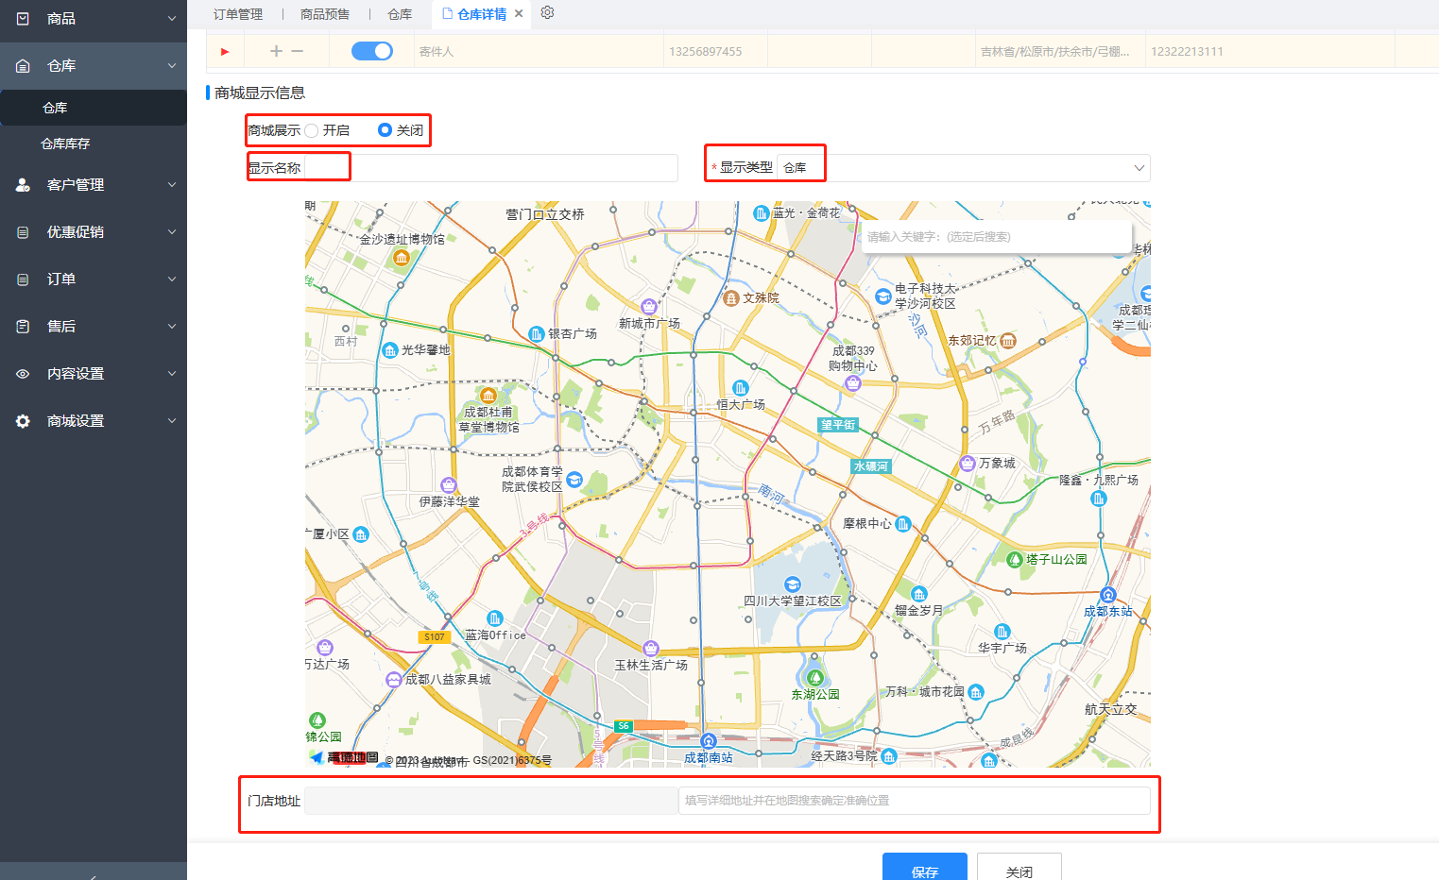The width and height of the screenshot is (1439, 880).
Task: Click the blue 保存 button
Action: 925,867
